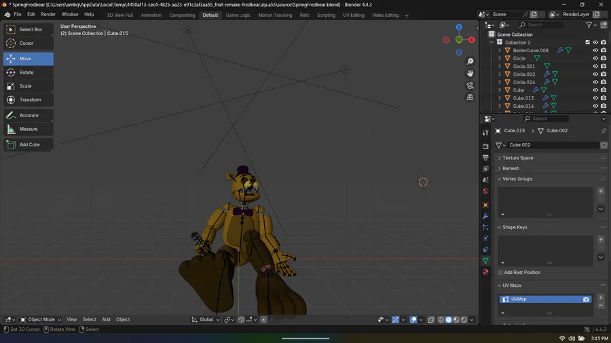Toggle visibility eye for Circle.001
Screen dimensions: 611x343
[x=595, y=66]
